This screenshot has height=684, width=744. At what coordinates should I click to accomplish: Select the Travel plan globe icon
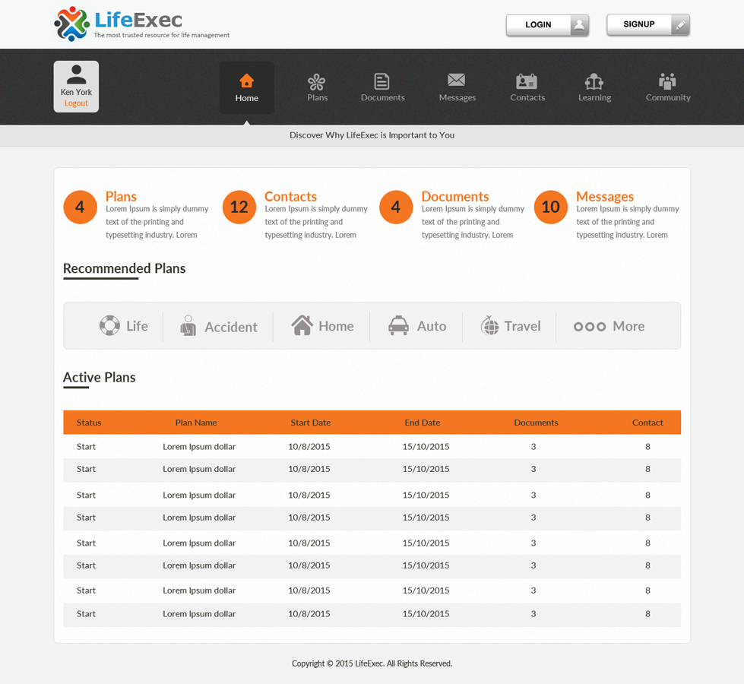[487, 325]
